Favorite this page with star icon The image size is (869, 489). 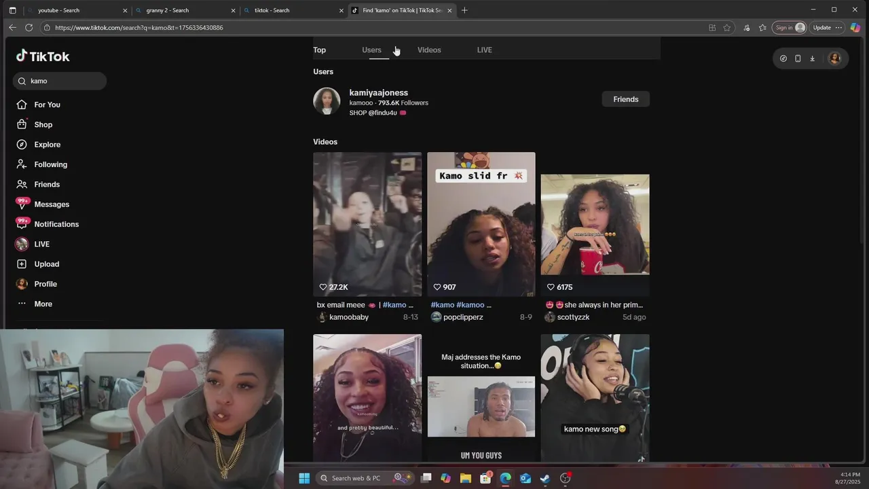(x=727, y=28)
